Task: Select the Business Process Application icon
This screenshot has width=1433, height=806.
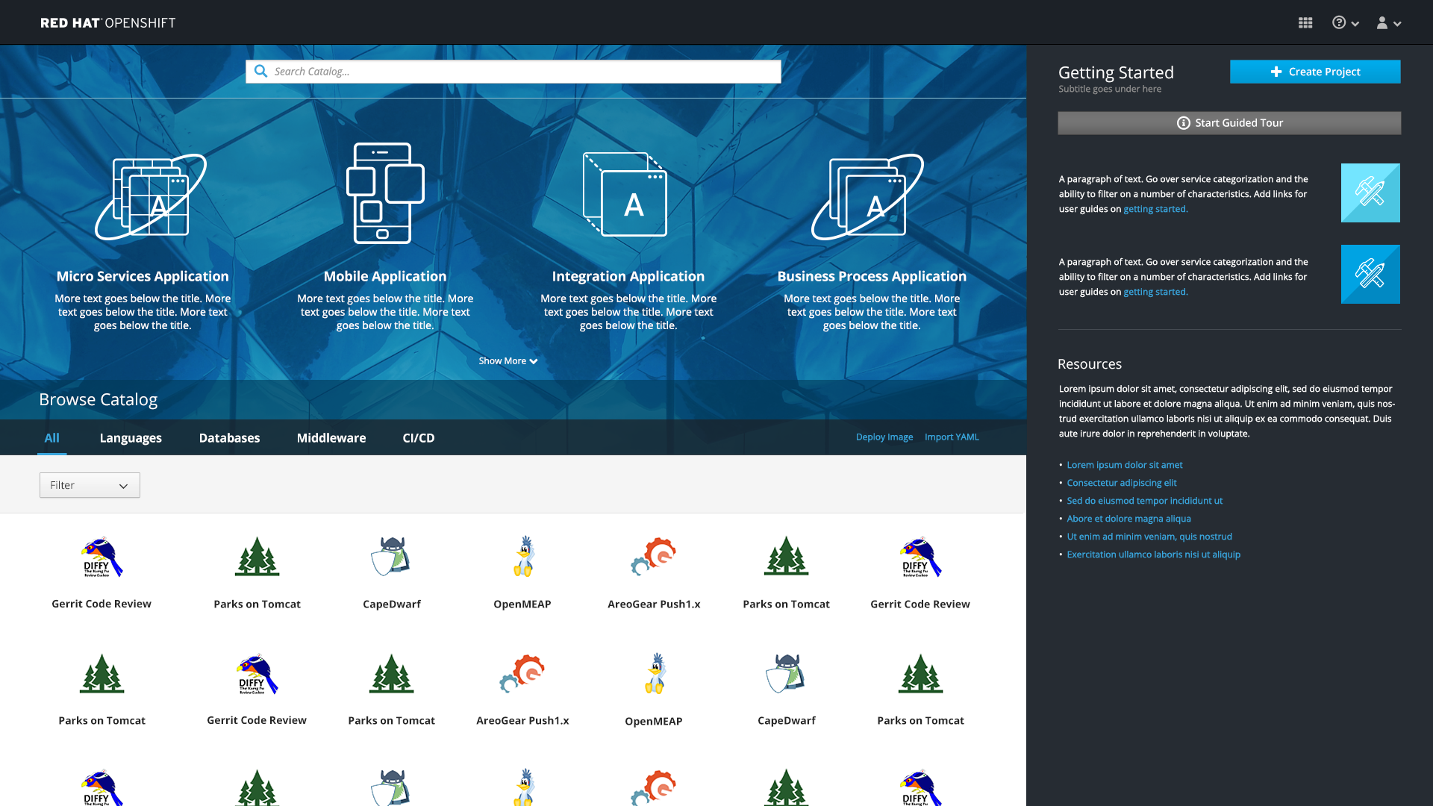Action: 867,197
